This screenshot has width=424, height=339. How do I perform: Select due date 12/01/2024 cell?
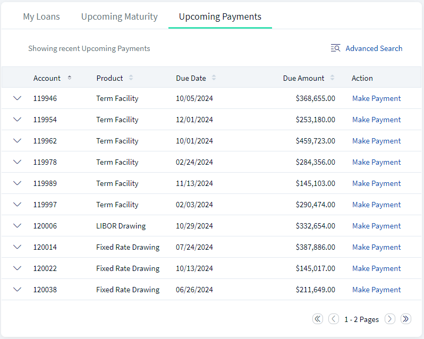click(x=194, y=120)
